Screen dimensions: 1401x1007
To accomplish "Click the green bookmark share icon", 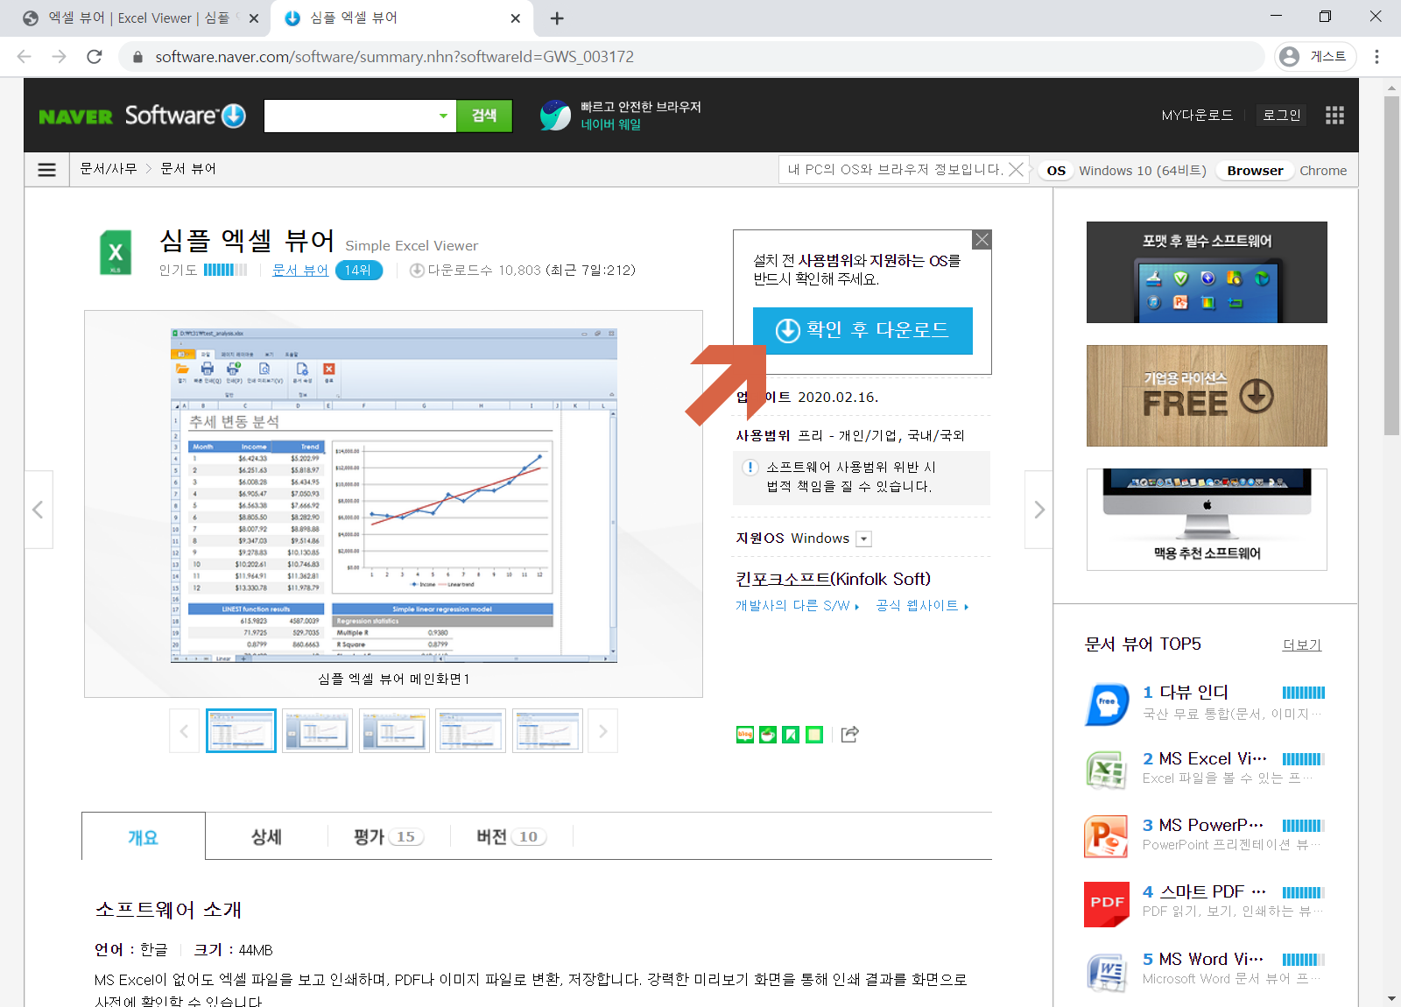I will 791,735.
